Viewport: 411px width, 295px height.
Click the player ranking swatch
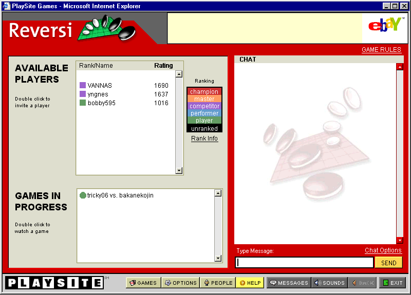204,120
